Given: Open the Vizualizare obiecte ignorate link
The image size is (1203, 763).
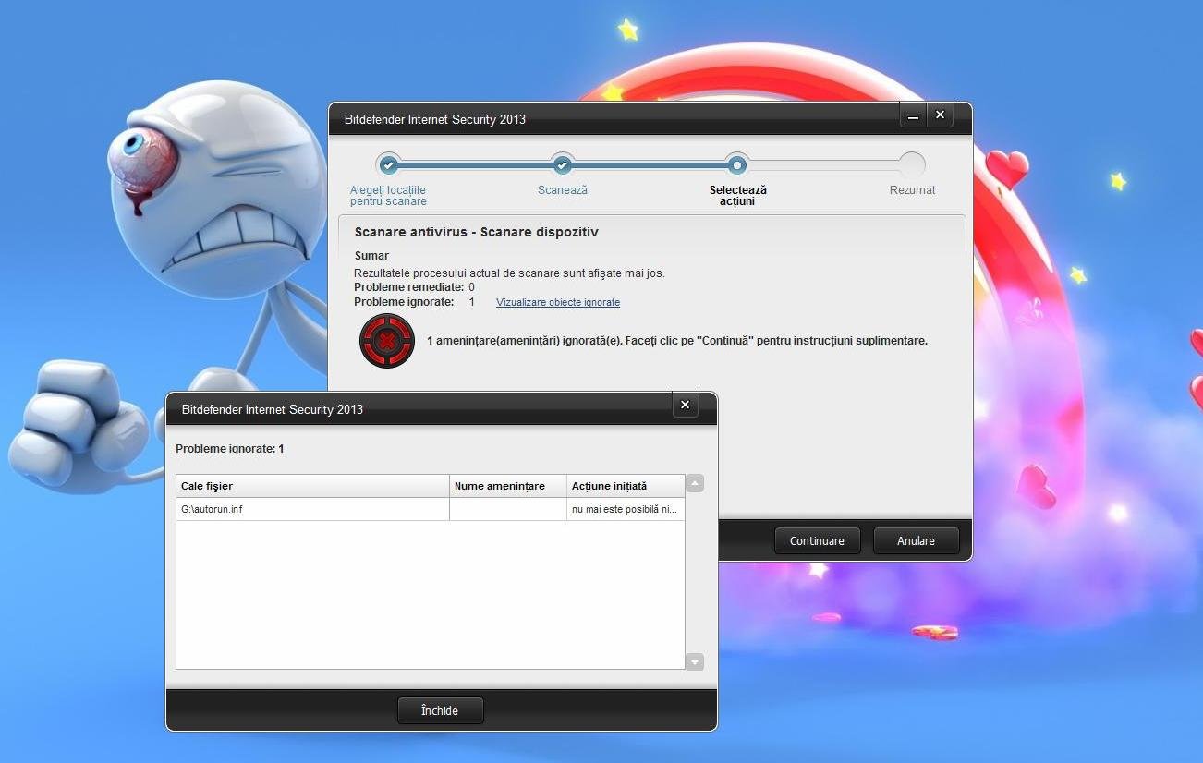Looking at the screenshot, I should pyautogui.click(x=558, y=302).
